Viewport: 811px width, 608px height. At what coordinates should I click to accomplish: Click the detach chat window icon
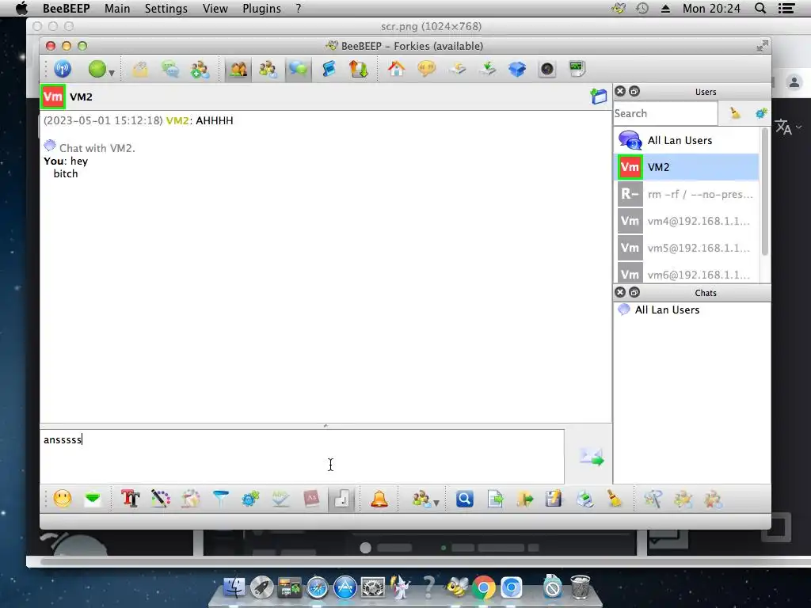[599, 96]
